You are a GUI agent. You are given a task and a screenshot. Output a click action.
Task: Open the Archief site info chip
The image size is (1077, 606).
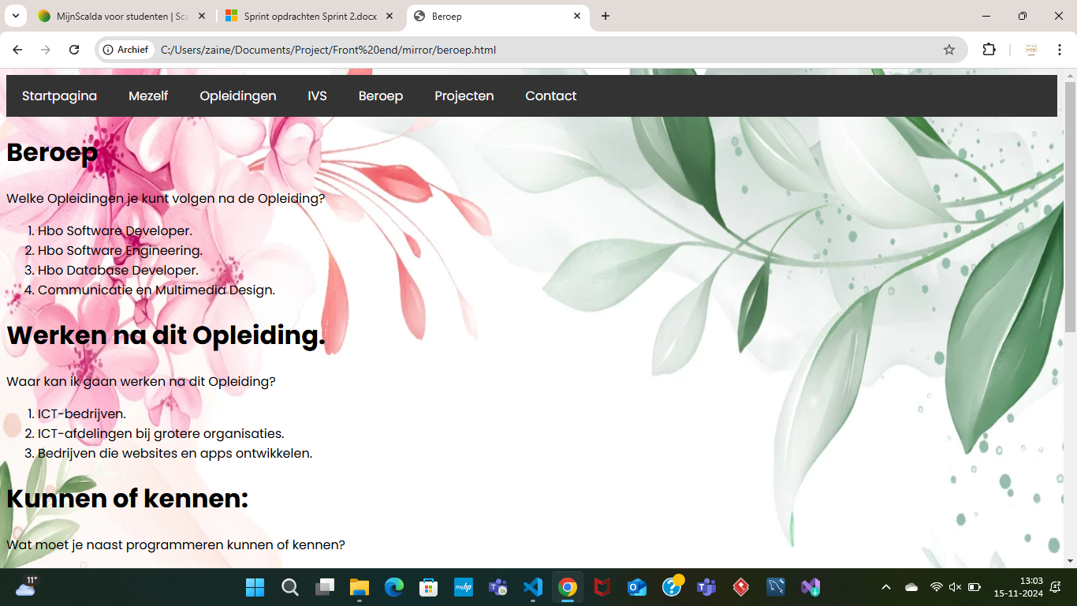tap(126, 50)
